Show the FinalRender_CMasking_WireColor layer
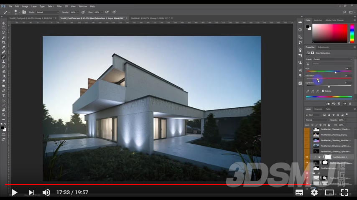Image resolution: width=357 pixels, height=200 pixels. 307,140
